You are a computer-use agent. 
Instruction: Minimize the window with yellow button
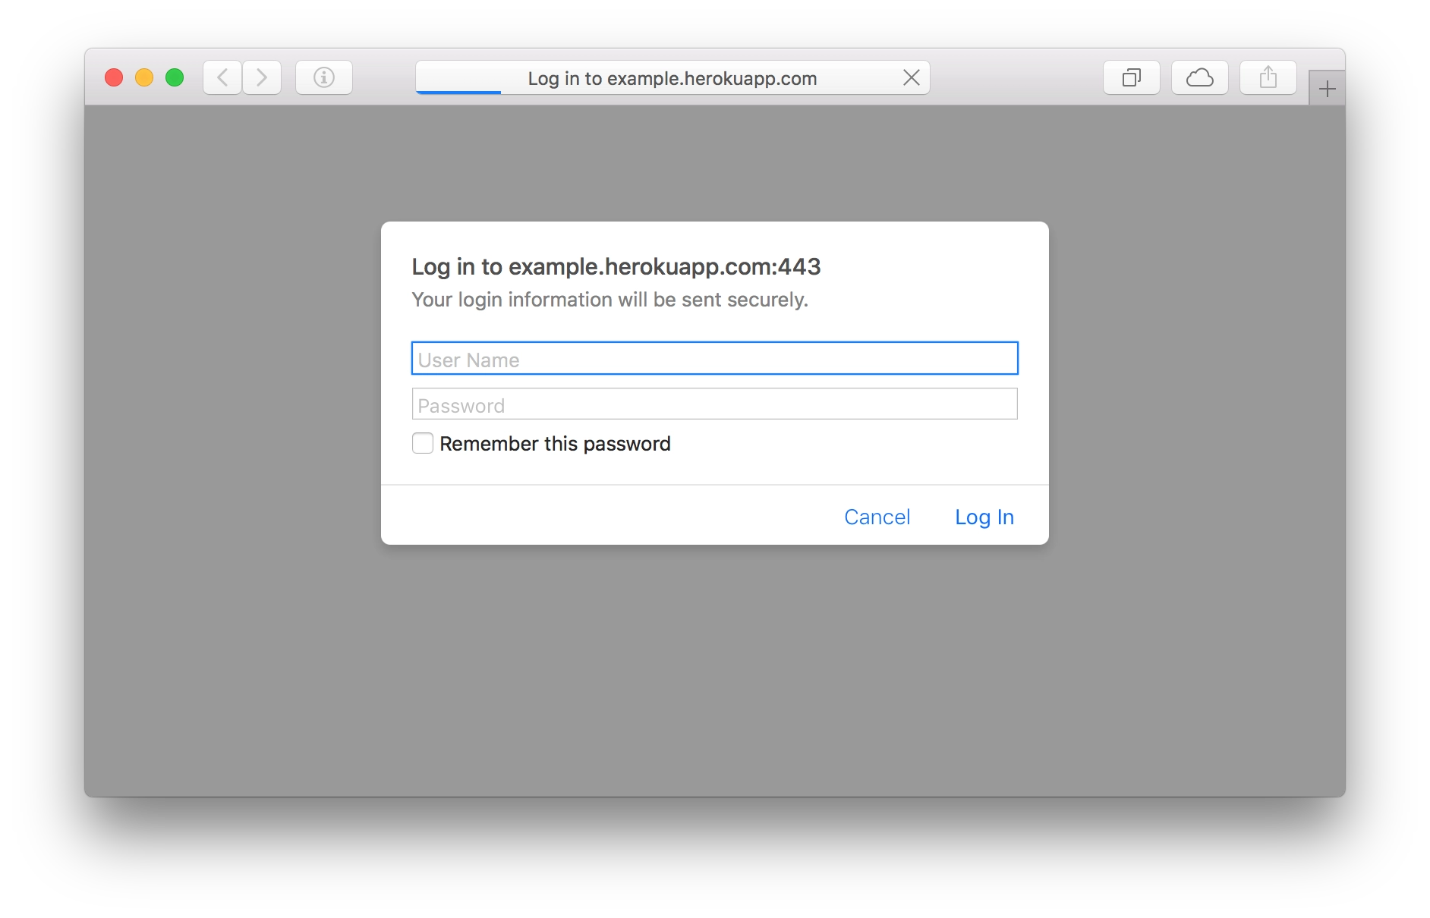(144, 77)
